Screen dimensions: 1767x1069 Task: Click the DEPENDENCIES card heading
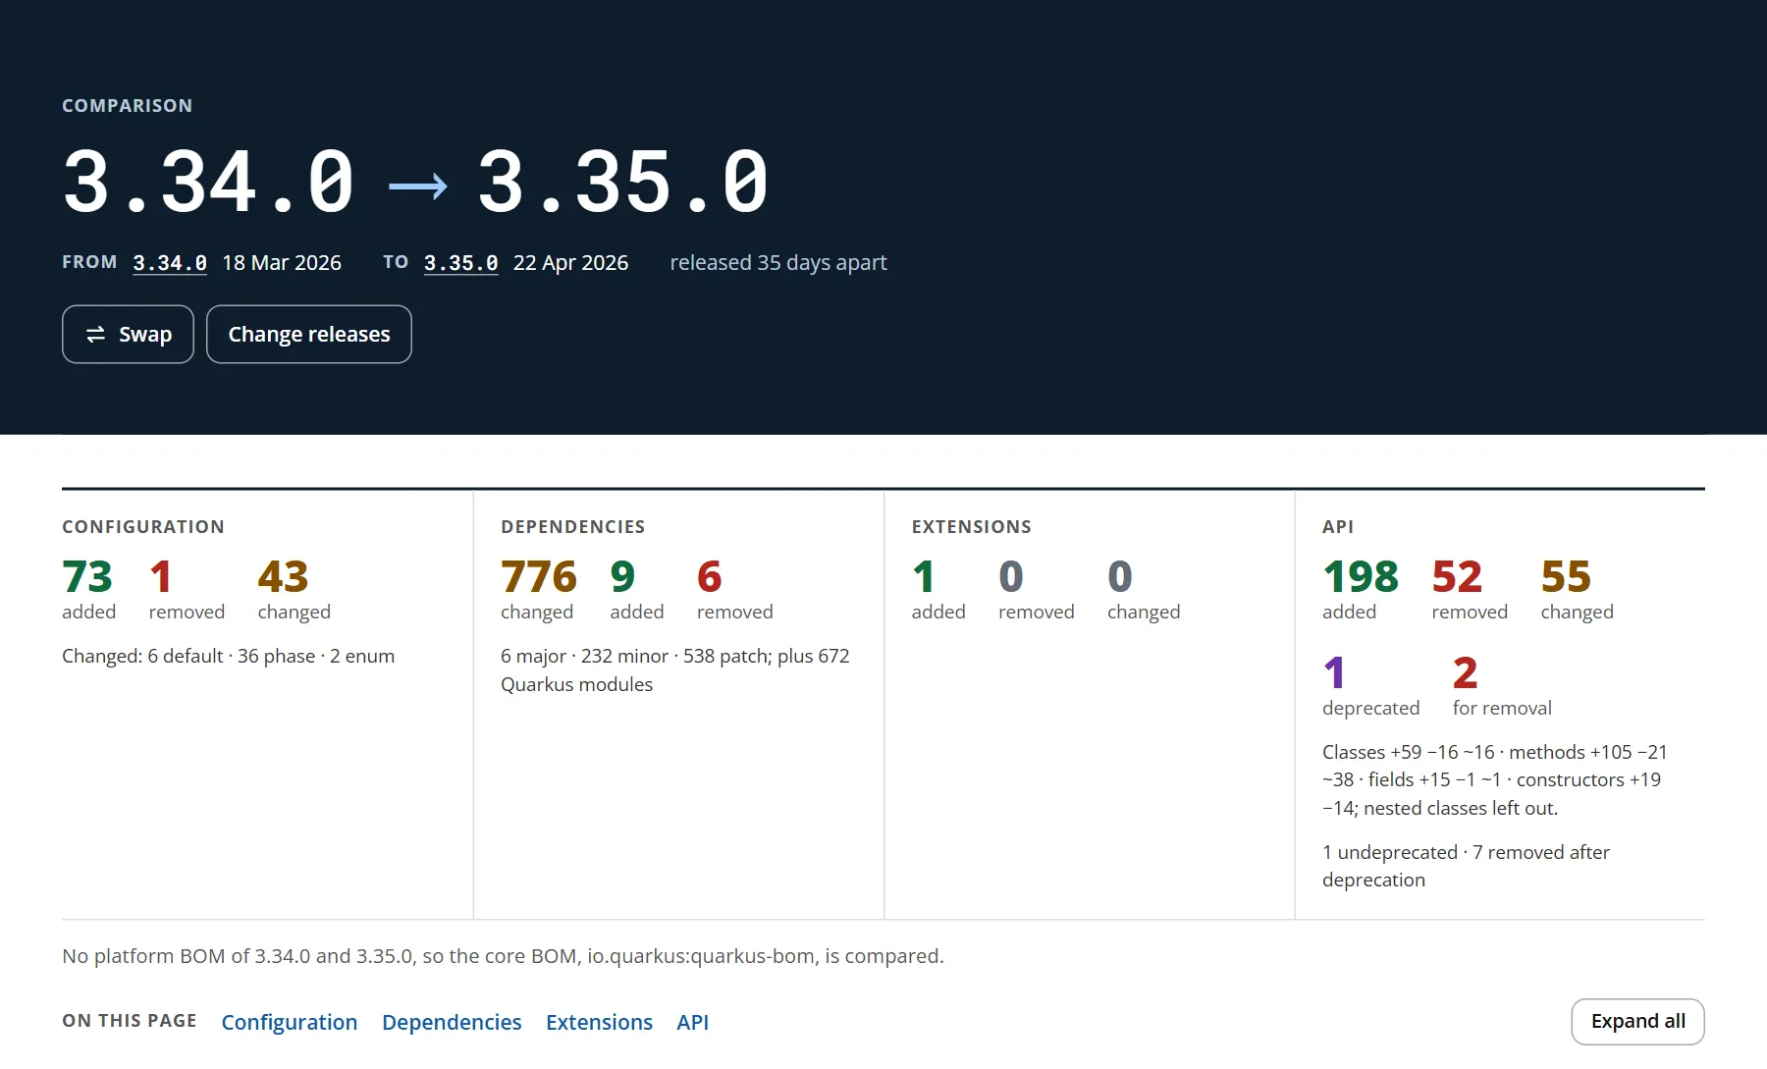pyautogui.click(x=573, y=527)
